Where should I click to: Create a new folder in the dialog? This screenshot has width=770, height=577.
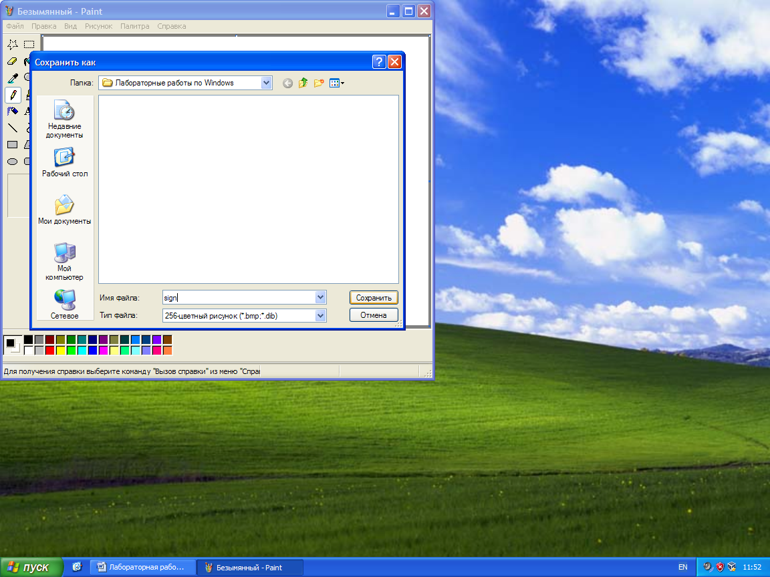pos(319,83)
